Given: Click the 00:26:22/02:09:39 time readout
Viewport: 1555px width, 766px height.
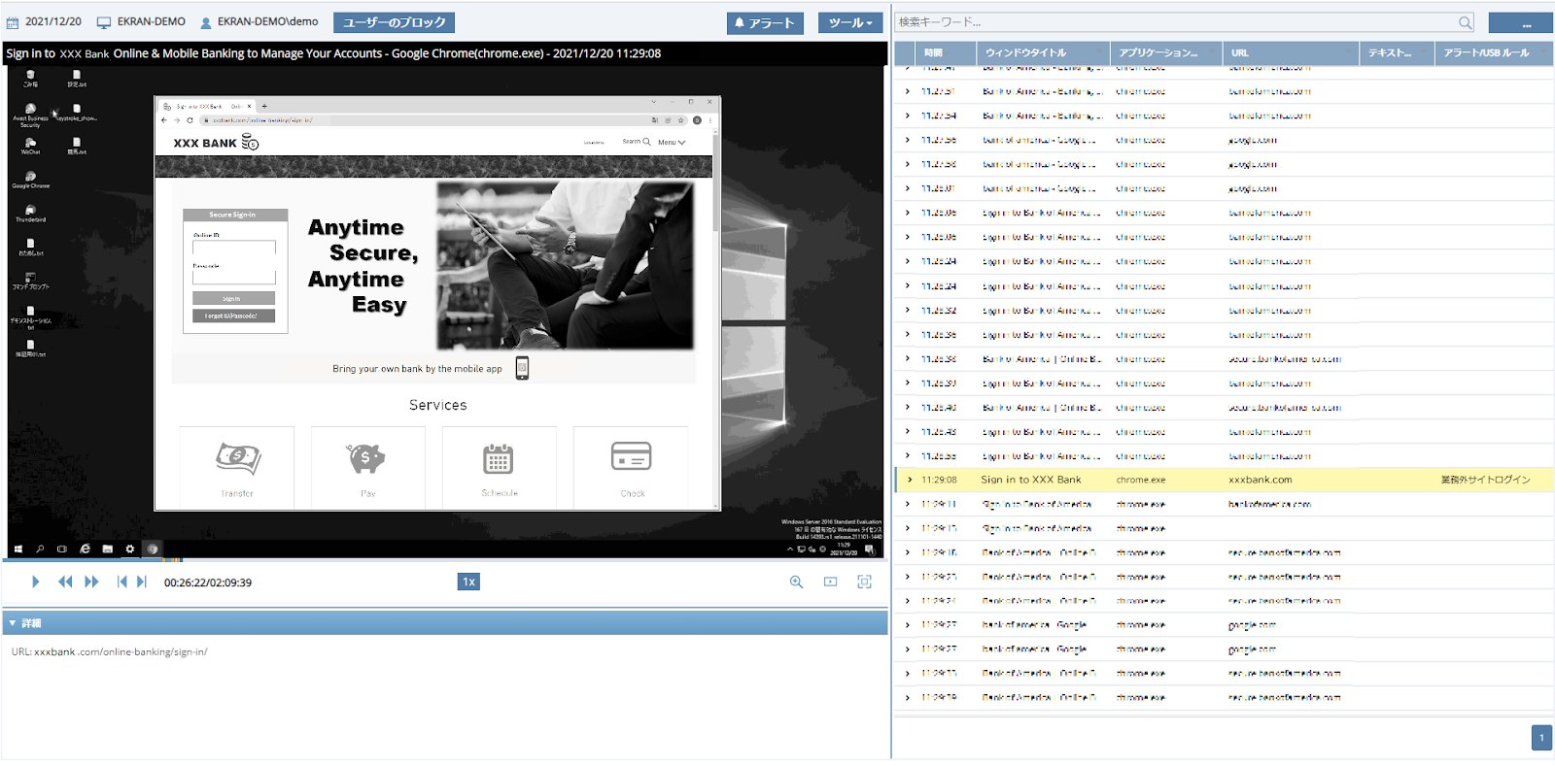Looking at the screenshot, I should coord(208,583).
